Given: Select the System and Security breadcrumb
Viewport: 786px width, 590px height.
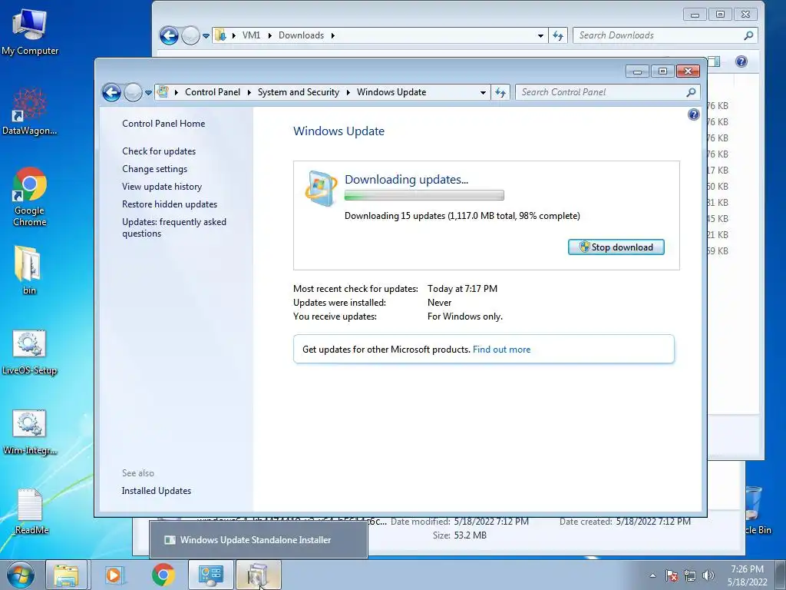Looking at the screenshot, I should (299, 92).
